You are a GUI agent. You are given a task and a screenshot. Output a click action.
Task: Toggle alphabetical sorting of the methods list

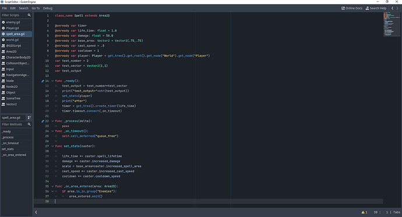point(29,118)
